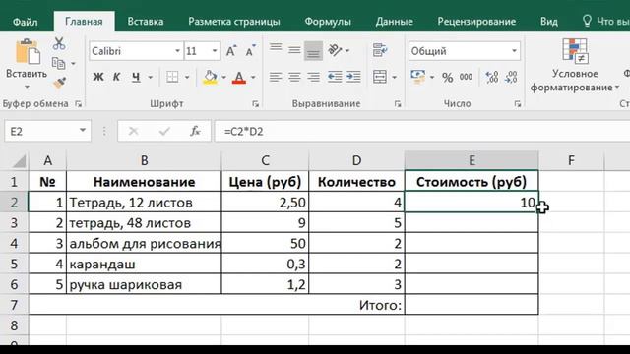Click the Cut scissors icon
Viewport: 630px width, 354px height.
coord(59,43)
